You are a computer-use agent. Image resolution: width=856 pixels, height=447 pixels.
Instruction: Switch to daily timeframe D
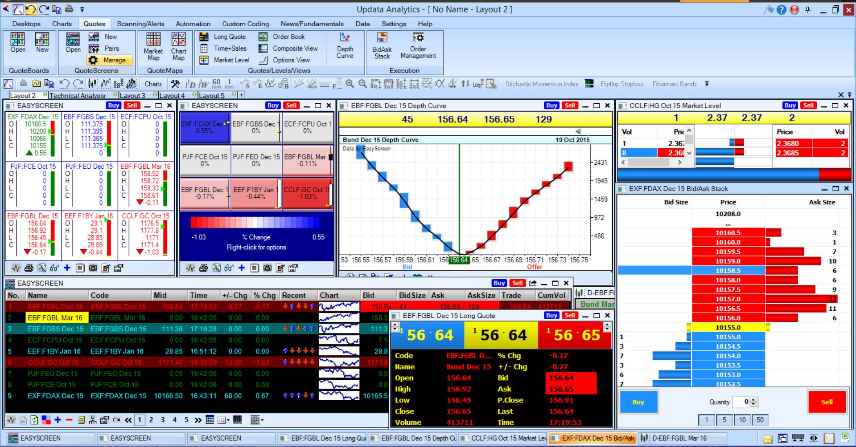click(x=191, y=84)
